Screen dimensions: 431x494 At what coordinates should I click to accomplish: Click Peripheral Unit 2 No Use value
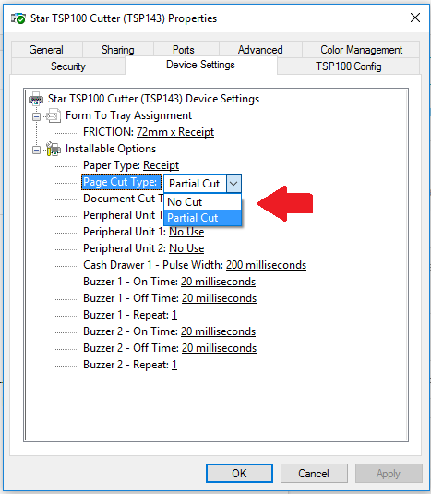coord(186,248)
